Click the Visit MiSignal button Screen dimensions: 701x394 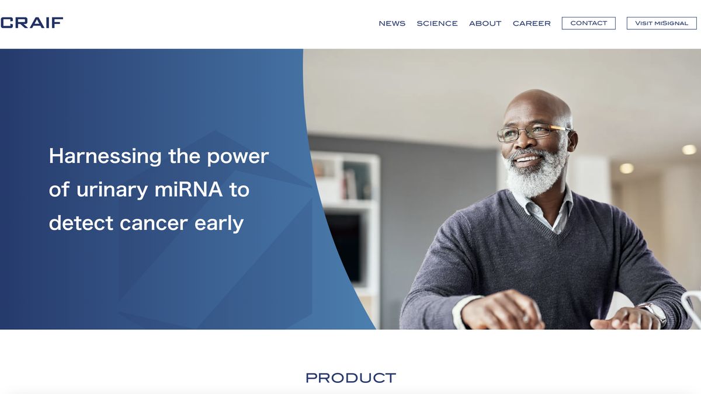[x=662, y=23]
